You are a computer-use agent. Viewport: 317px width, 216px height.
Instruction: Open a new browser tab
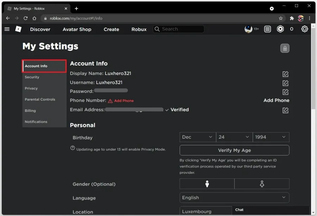[x=76, y=8]
